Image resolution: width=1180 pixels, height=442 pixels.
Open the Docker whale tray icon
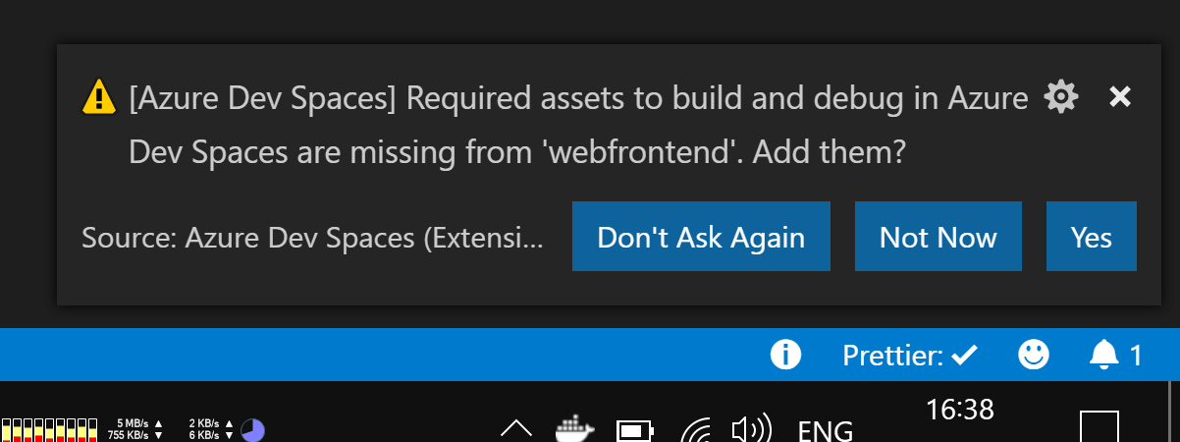(575, 428)
